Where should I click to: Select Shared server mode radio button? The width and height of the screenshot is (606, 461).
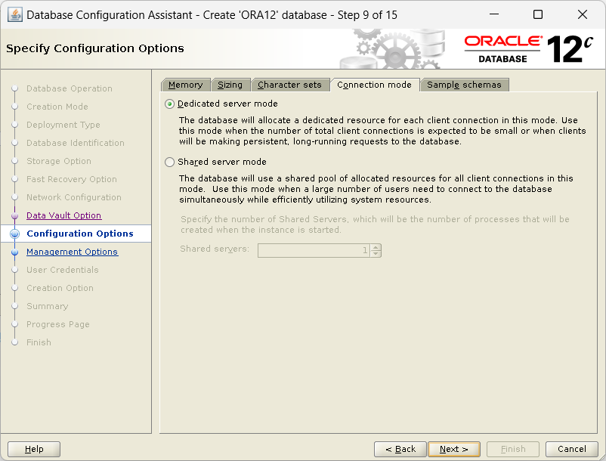[x=170, y=162]
